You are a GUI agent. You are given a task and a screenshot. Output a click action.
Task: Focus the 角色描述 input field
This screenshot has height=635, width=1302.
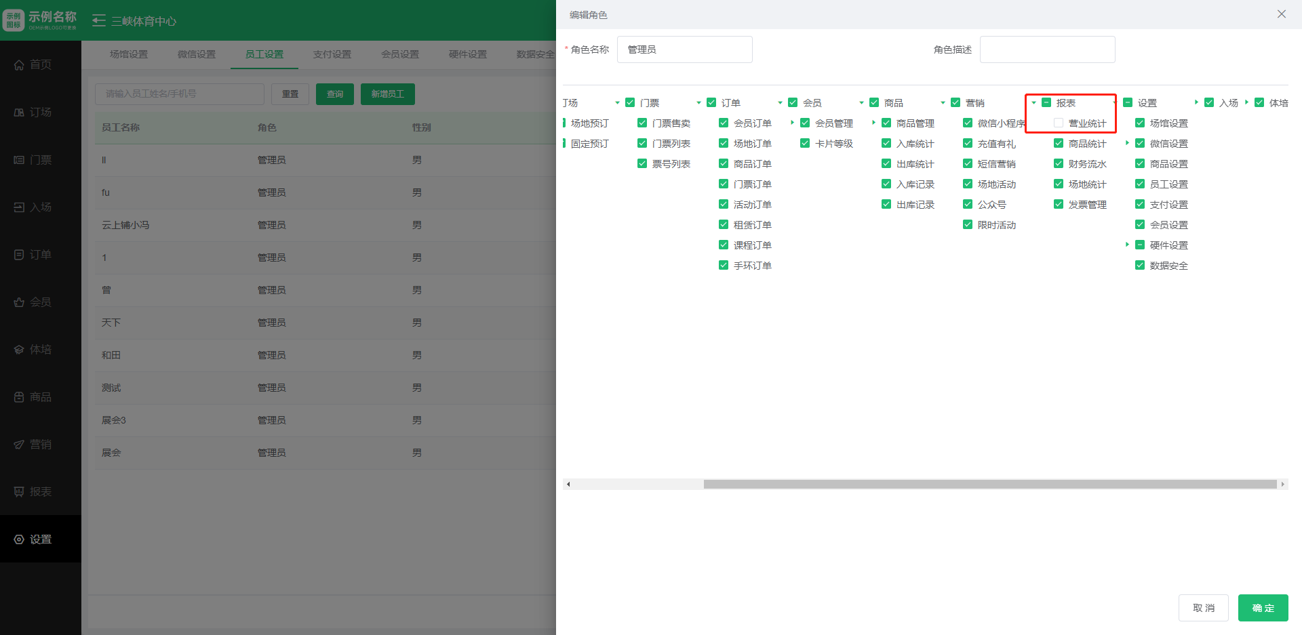pyautogui.click(x=1047, y=49)
